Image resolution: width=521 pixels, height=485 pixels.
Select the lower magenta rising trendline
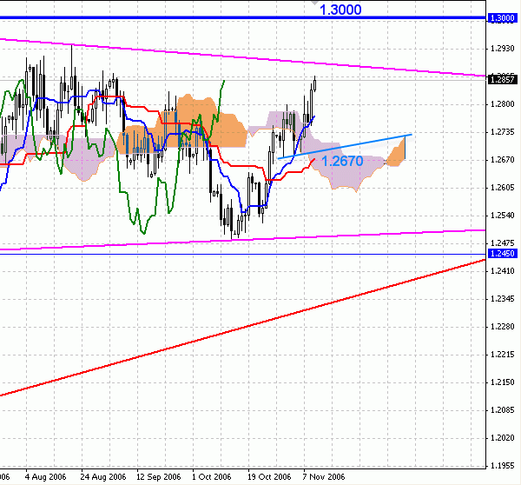tap(243, 240)
